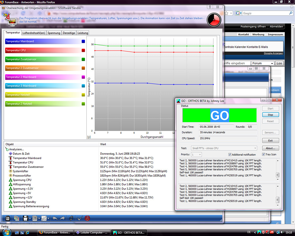Click the lower Orthos log scrollbar
The image size is (295, 236).
278,196
